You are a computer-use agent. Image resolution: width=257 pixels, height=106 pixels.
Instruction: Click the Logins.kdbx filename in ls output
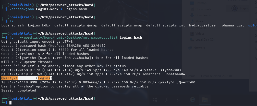click(x=39, y=25)
